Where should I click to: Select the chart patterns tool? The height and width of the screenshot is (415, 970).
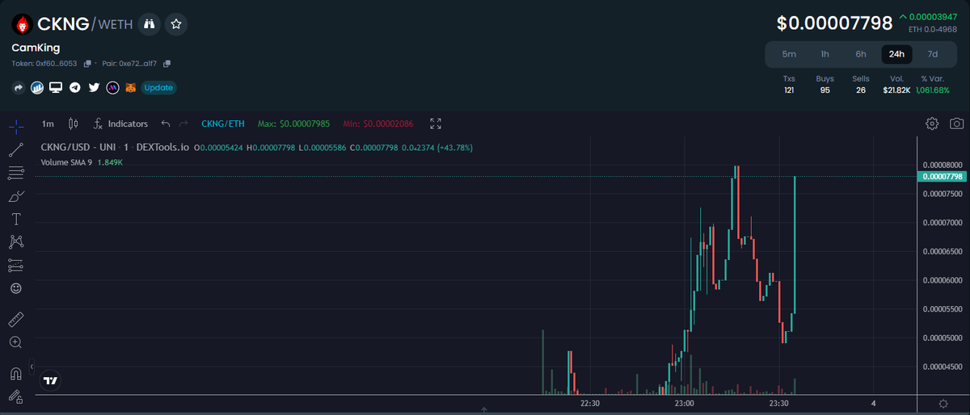(15, 241)
